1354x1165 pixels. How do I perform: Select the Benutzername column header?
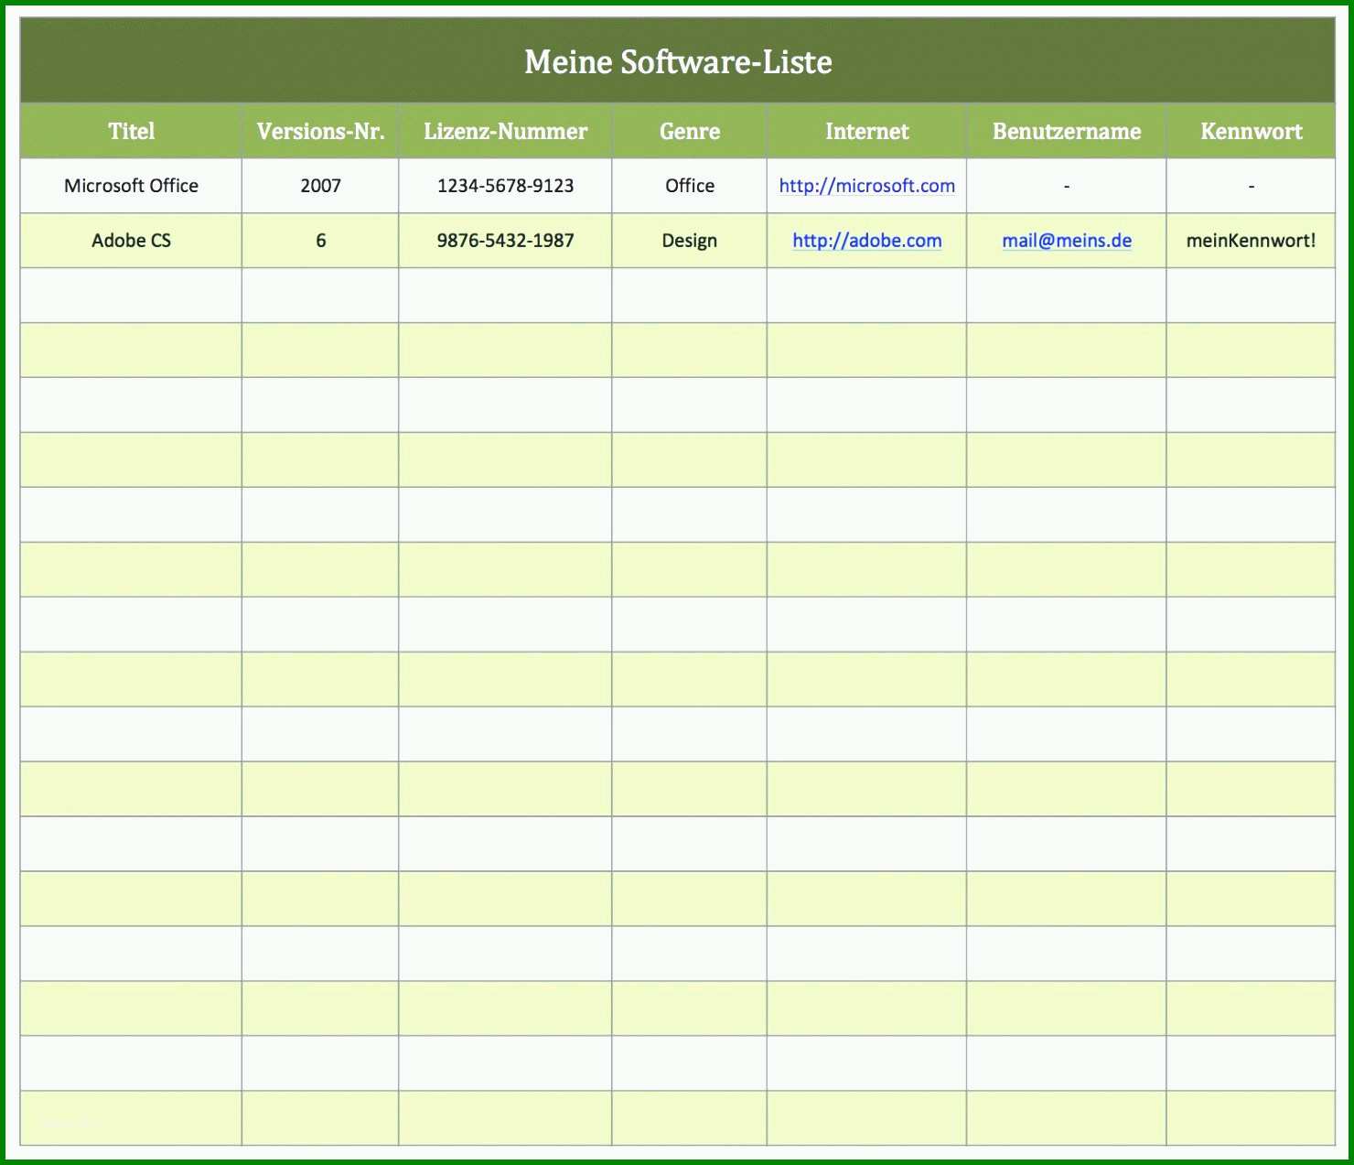[x=1067, y=131]
